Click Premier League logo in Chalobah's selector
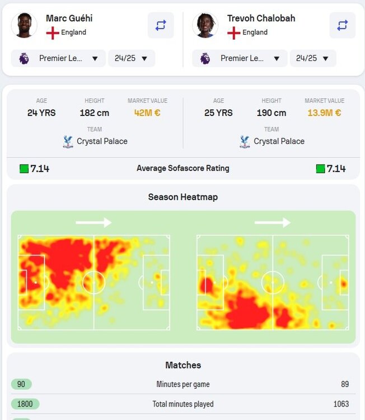 (x=205, y=58)
